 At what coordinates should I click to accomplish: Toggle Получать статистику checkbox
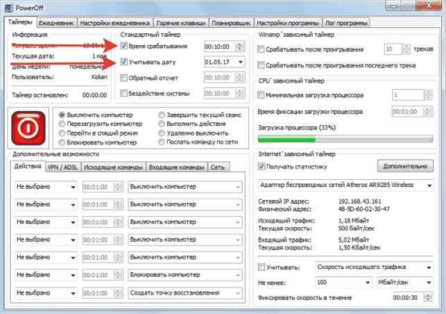(x=261, y=167)
